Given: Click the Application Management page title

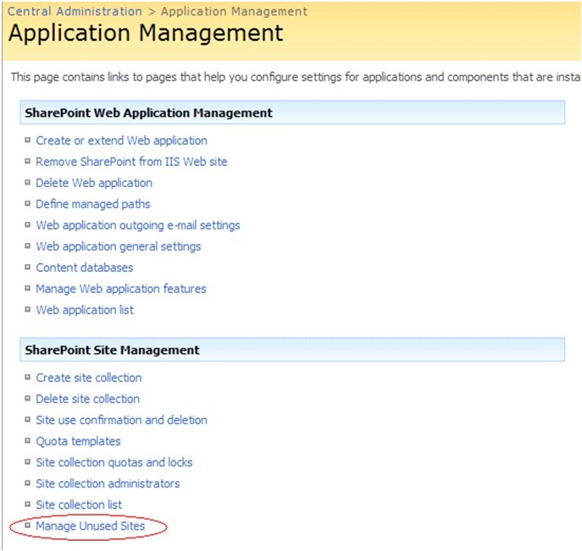Looking at the screenshot, I should point(146,33).
